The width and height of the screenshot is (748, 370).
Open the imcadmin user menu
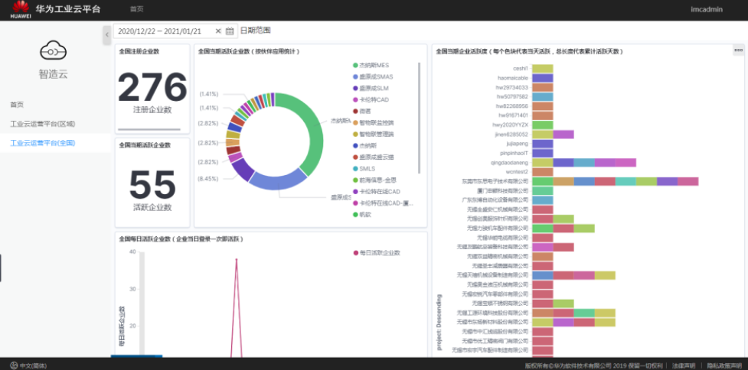tap(707, 9)
